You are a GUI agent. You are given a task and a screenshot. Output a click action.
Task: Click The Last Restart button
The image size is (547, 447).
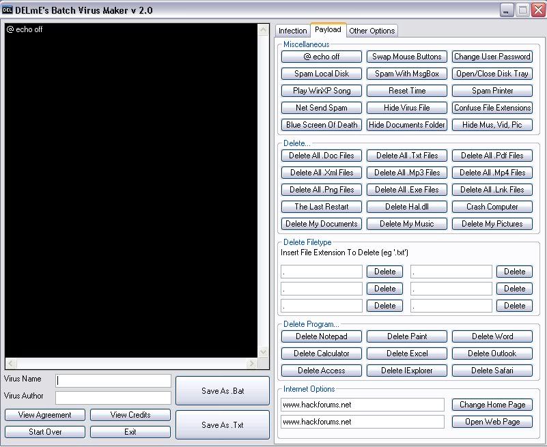pyautogui.click(x=321, y=207)
